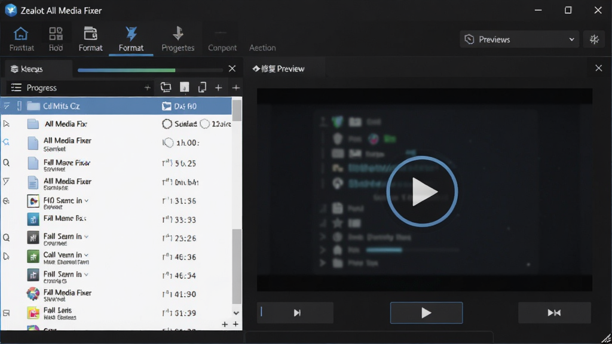Screen dimensions: 612x344
Task: Click the list icon beside Progress
Action: (16, 87)
